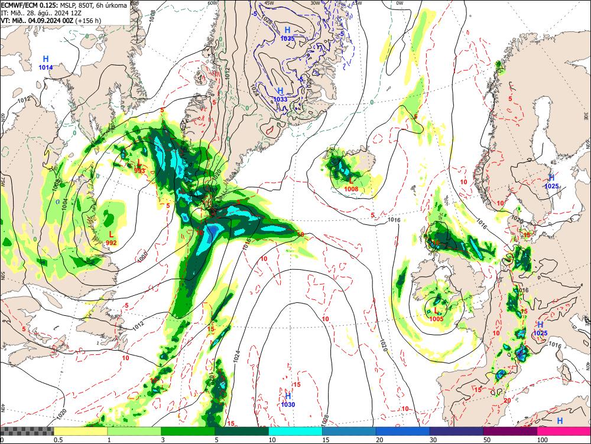Pick the 20–30 mm royal blue swatch
591x444 pixels.
coord(402,431)
